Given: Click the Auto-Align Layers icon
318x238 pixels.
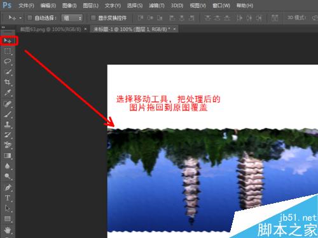Looking at the screenshot, I should pos(275,18).
